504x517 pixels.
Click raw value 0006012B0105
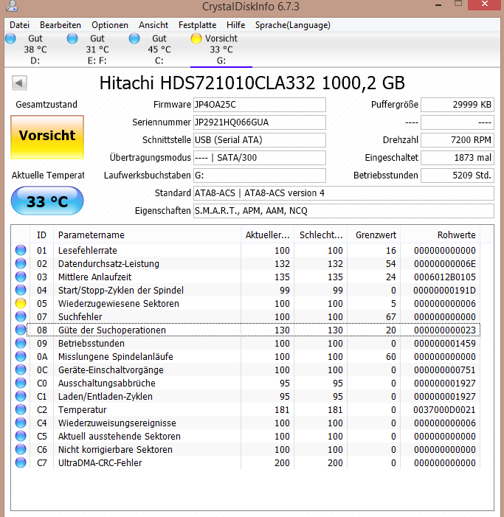point(444,277)
